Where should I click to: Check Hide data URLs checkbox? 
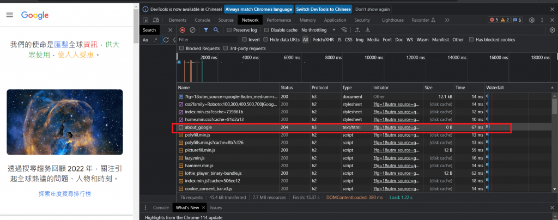(265, 40)
